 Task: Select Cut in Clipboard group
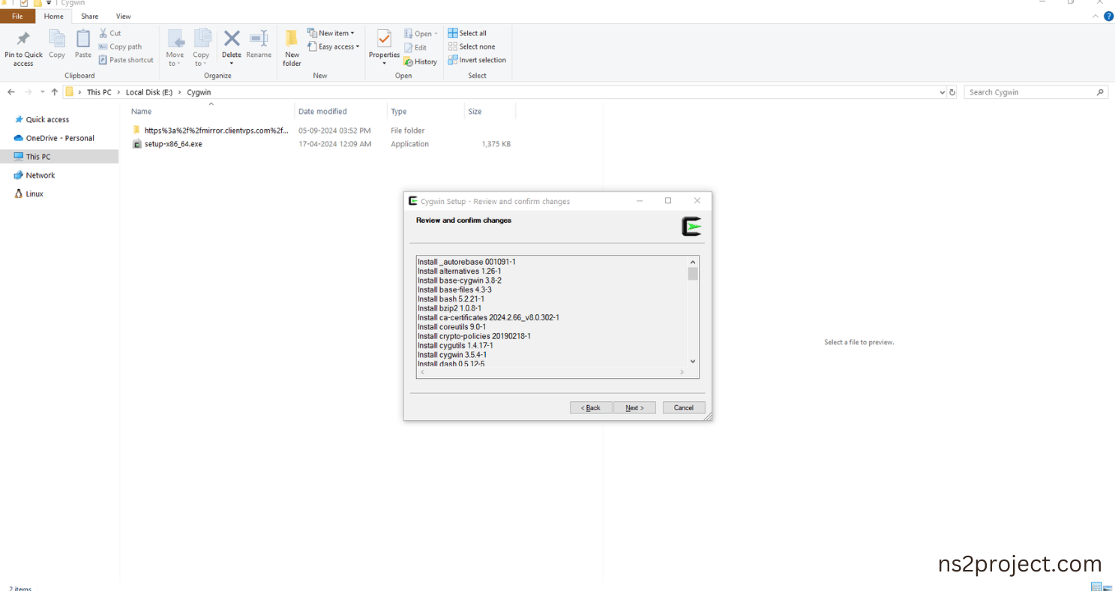click(109, 33)
